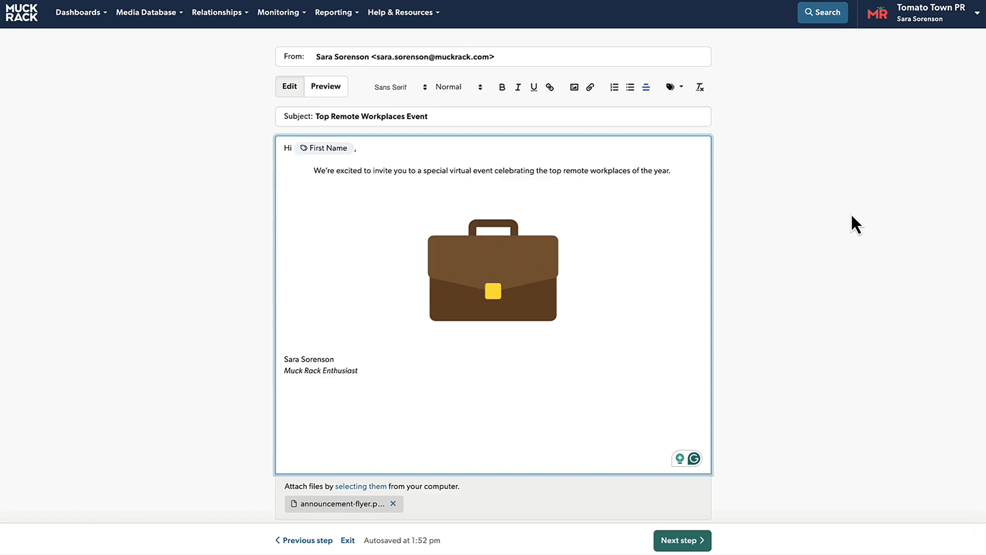This screenshot has width=986, height=555.
Task: Apply underline formatting
Action: 534,87
